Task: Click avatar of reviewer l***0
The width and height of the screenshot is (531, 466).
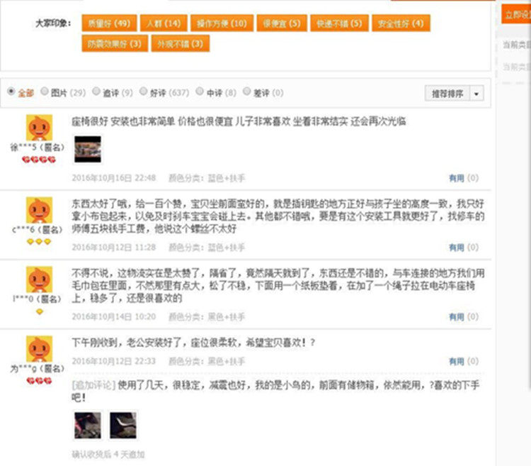Action: pos(39,279)
